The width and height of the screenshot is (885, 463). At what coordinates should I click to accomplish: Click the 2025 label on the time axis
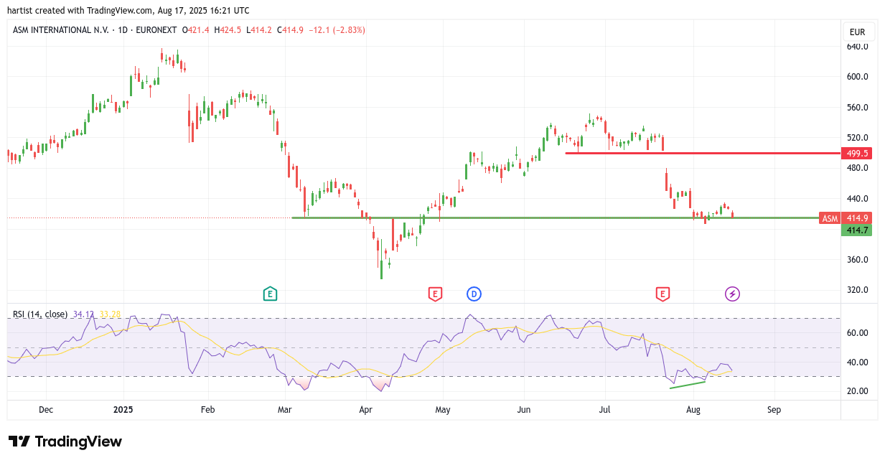[x=123, y=410]
